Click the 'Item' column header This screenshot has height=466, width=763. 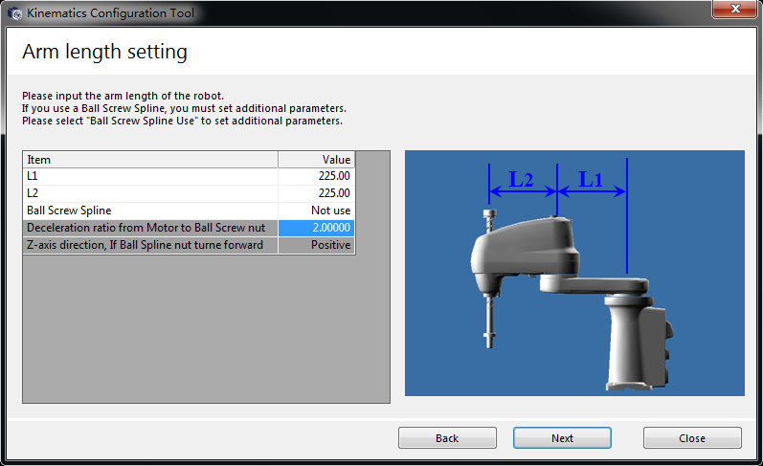(x=150, y=160)
